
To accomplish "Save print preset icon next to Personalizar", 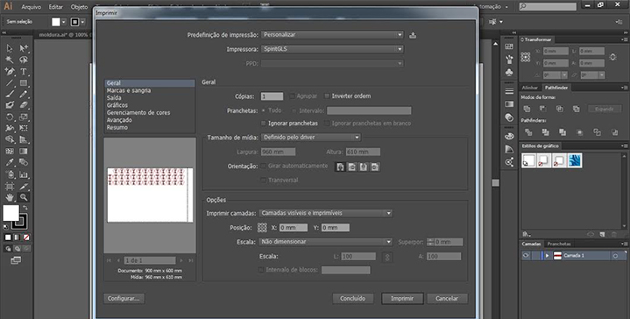I will (413, 35).
